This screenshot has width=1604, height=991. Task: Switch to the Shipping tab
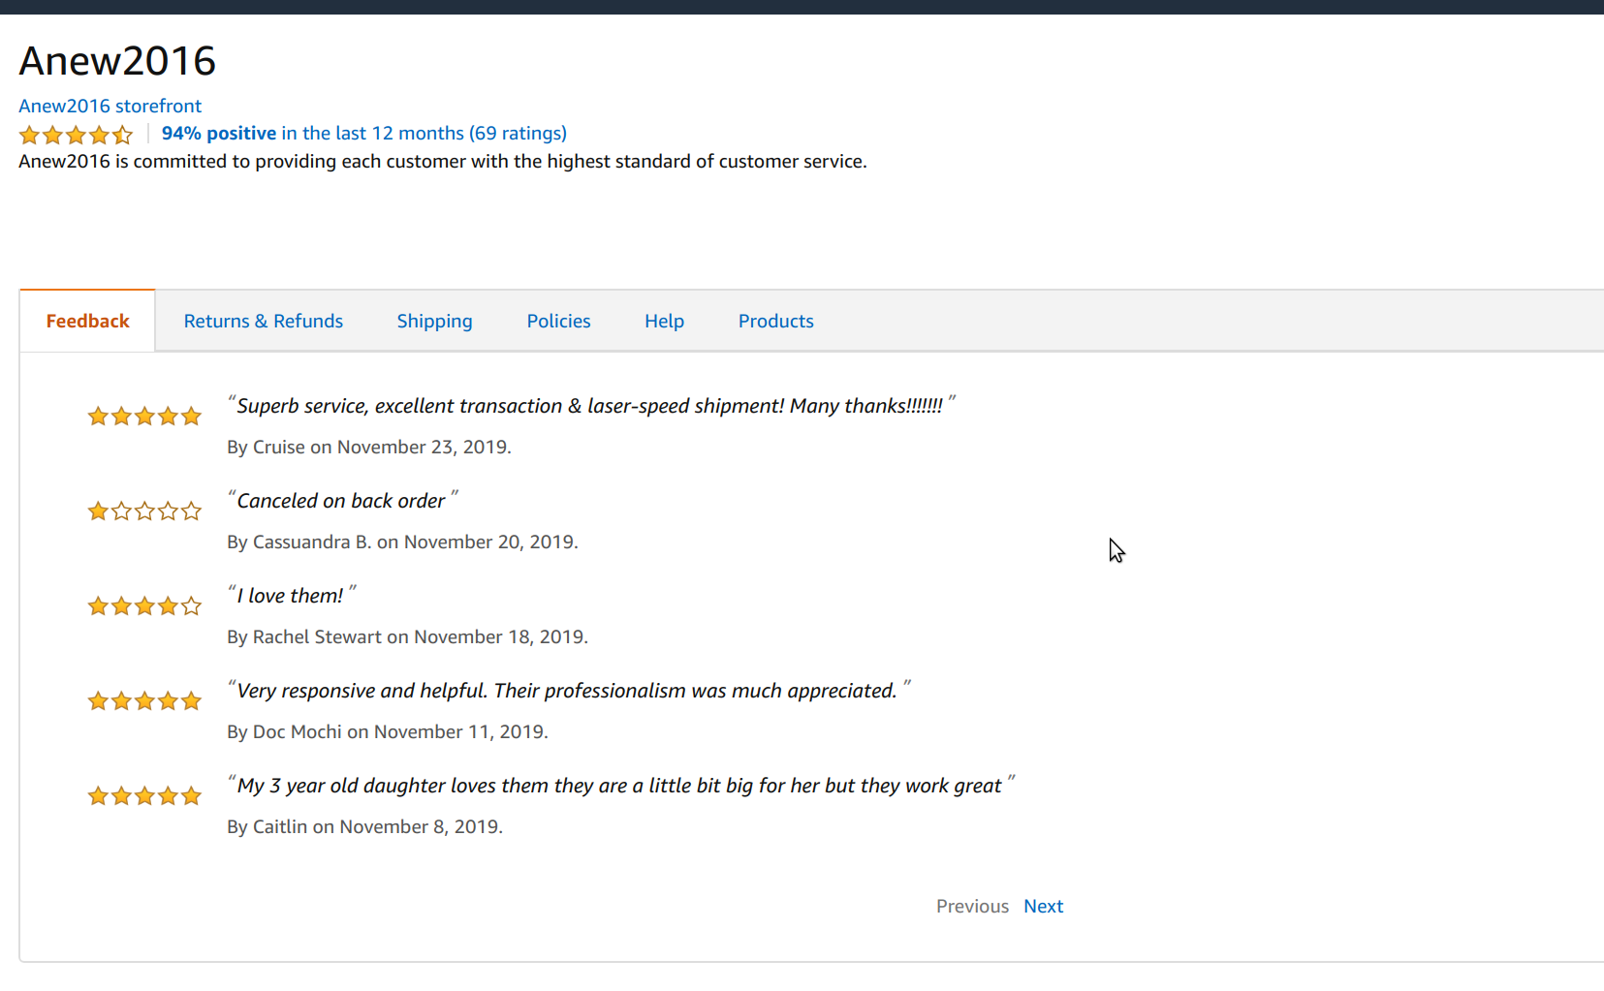pos(434,321)
